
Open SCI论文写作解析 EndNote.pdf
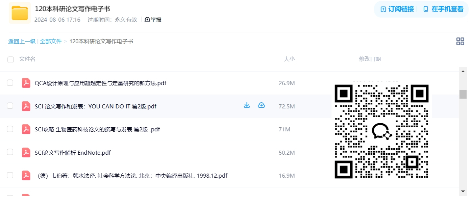73,153
